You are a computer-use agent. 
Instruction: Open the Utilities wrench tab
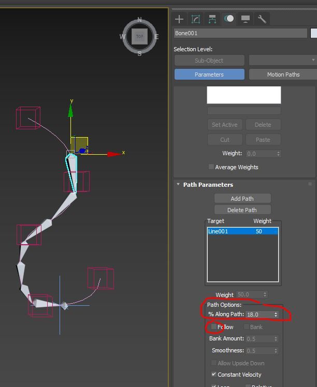[x=262, y=19]
